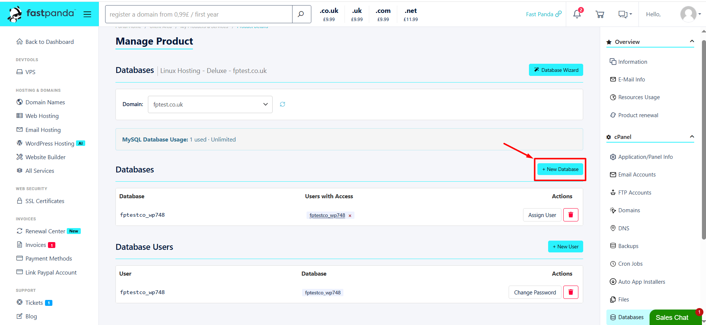
Task: Open Domain Names in sidebar
Action: pos(41,102)
